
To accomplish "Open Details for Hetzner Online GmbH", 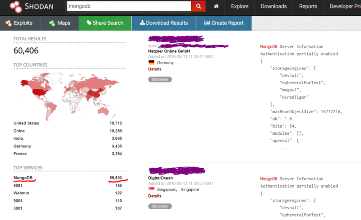I will click(155, 69).
